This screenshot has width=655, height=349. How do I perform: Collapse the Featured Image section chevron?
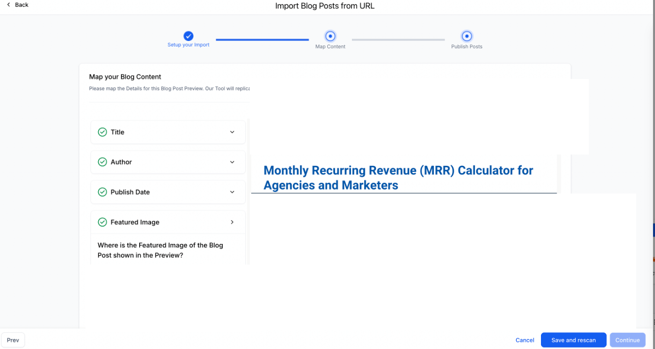click(x=232, y=222)
